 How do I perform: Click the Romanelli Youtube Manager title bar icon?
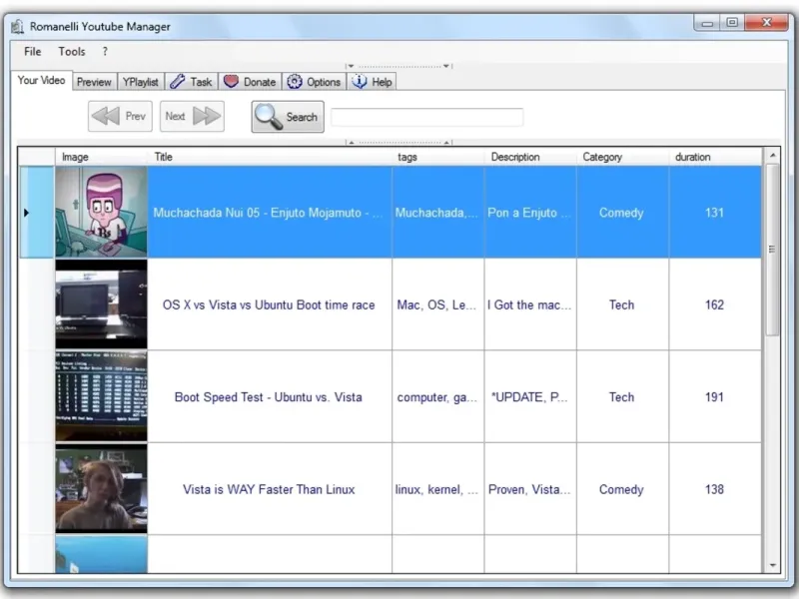point(17,27)
